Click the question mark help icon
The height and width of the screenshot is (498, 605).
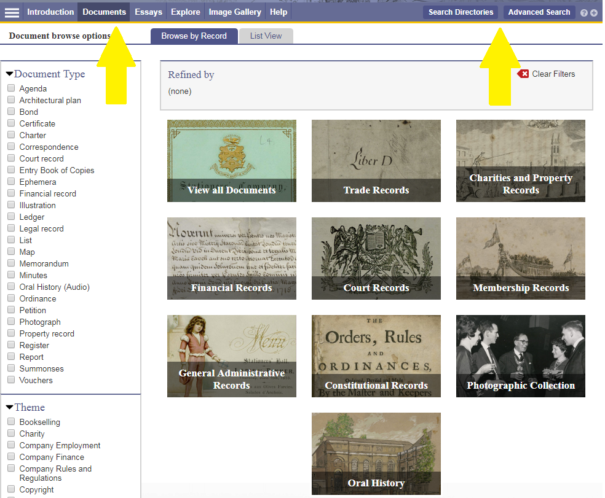tap(584, 13)
